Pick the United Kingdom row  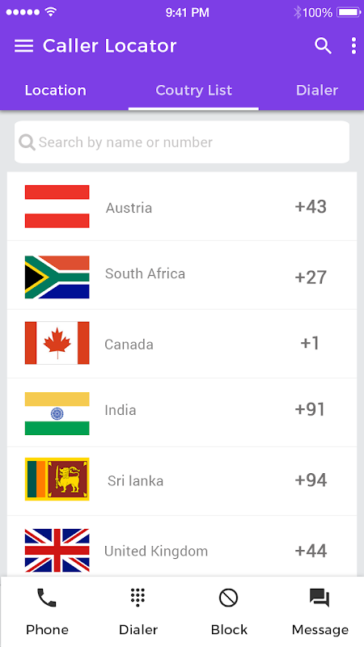pyautogui.click(x=182, y=547)
